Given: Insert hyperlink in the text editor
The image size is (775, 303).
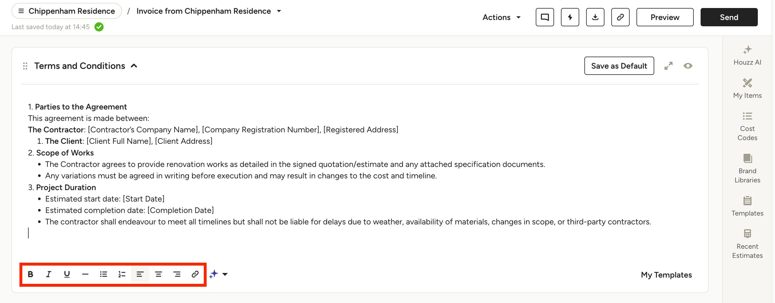Looking at the screenshot, I should click(x=195, y=274).
